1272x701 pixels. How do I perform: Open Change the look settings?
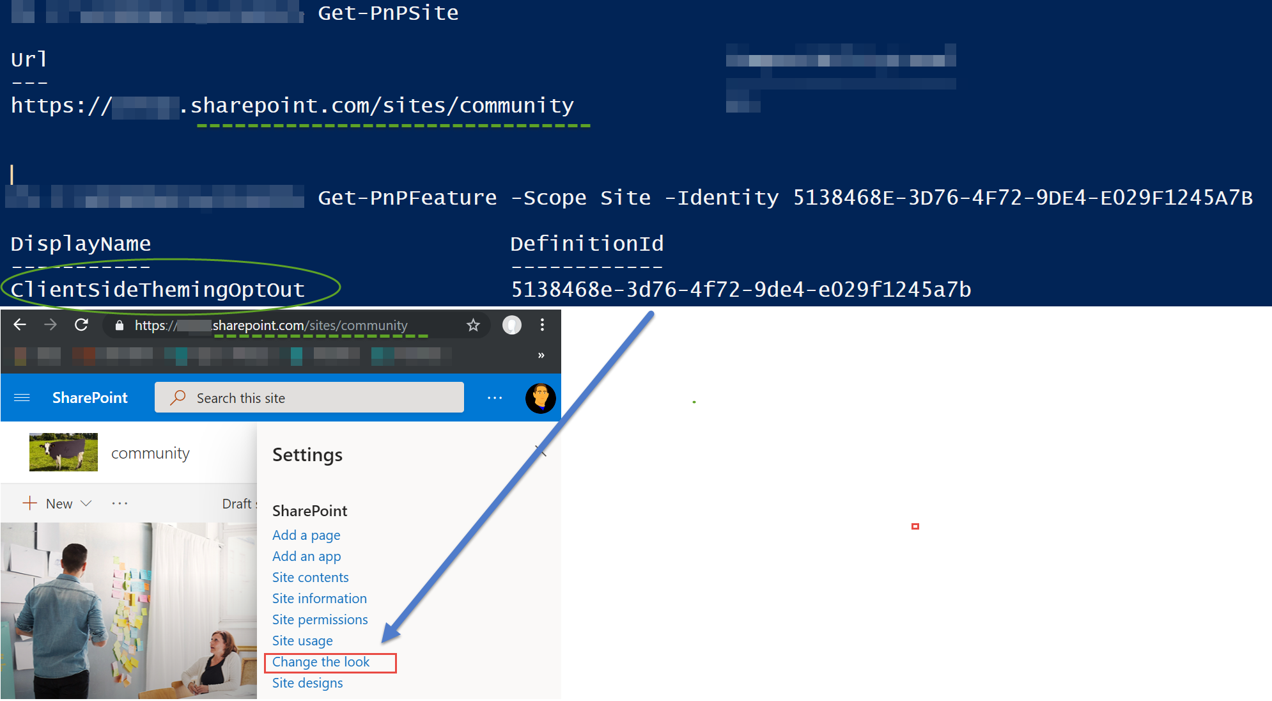point(321,662)
